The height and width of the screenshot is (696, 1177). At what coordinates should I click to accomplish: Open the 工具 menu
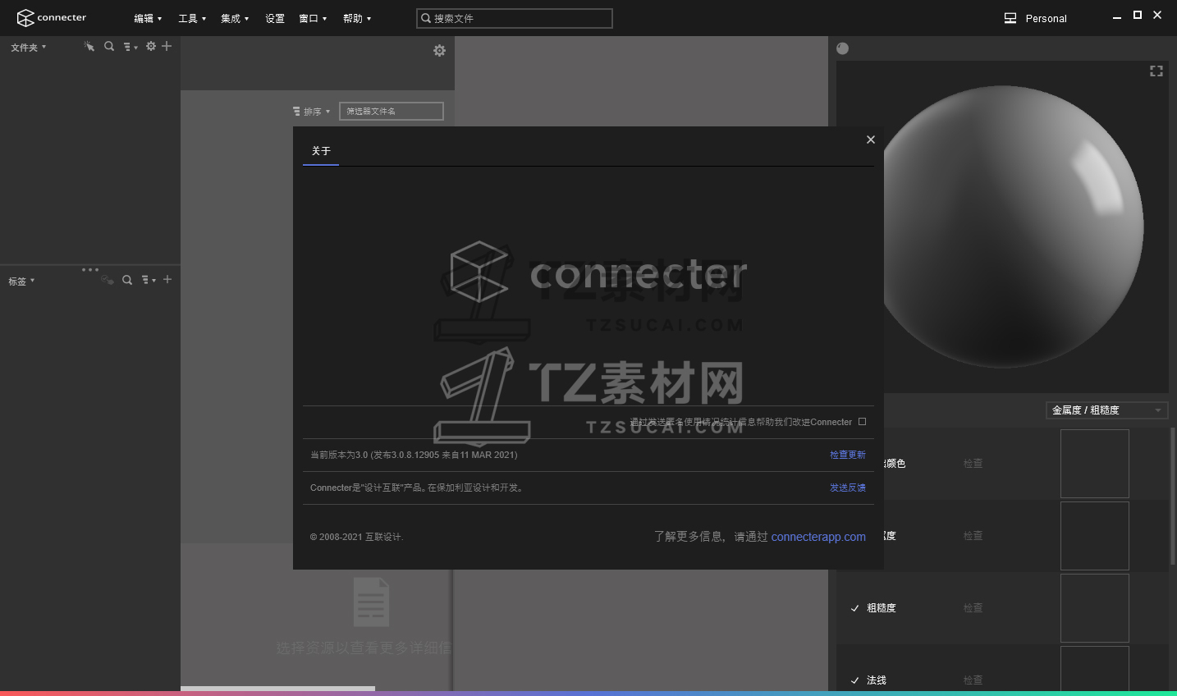[192, 18]
